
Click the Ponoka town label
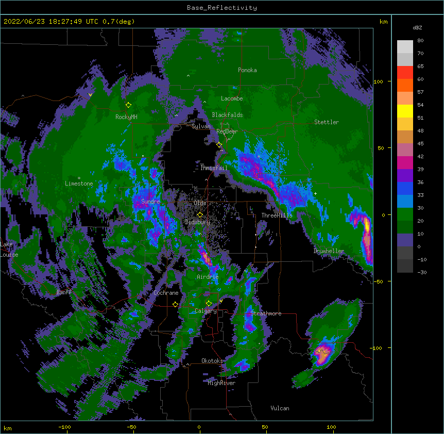tap(247, 70)
